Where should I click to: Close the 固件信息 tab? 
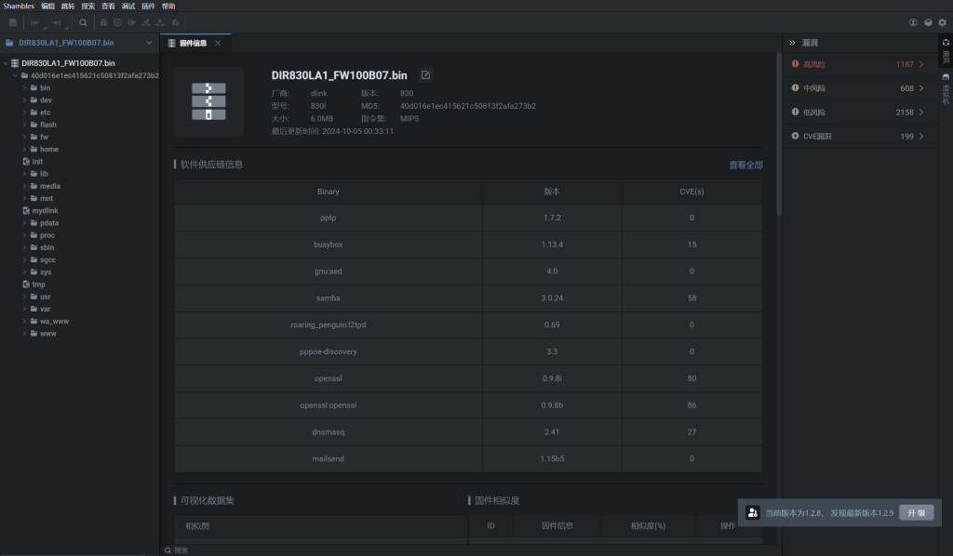coord(218,43)
